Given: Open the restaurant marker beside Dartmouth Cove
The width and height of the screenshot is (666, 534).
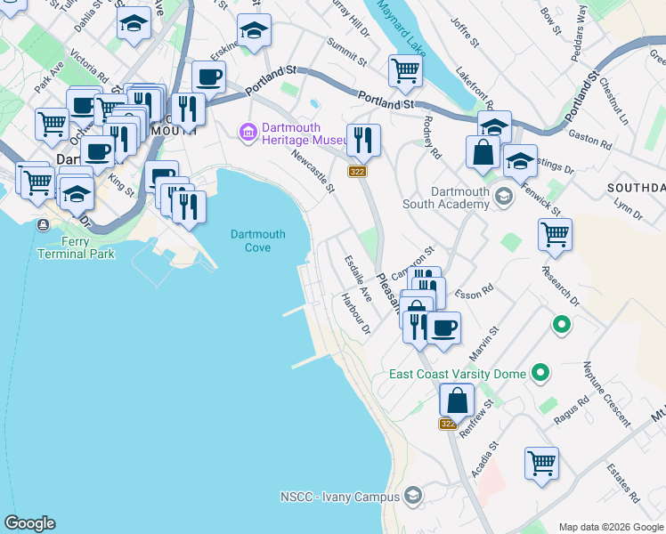Looking at the screenshot, I should [x=189, y=209].
